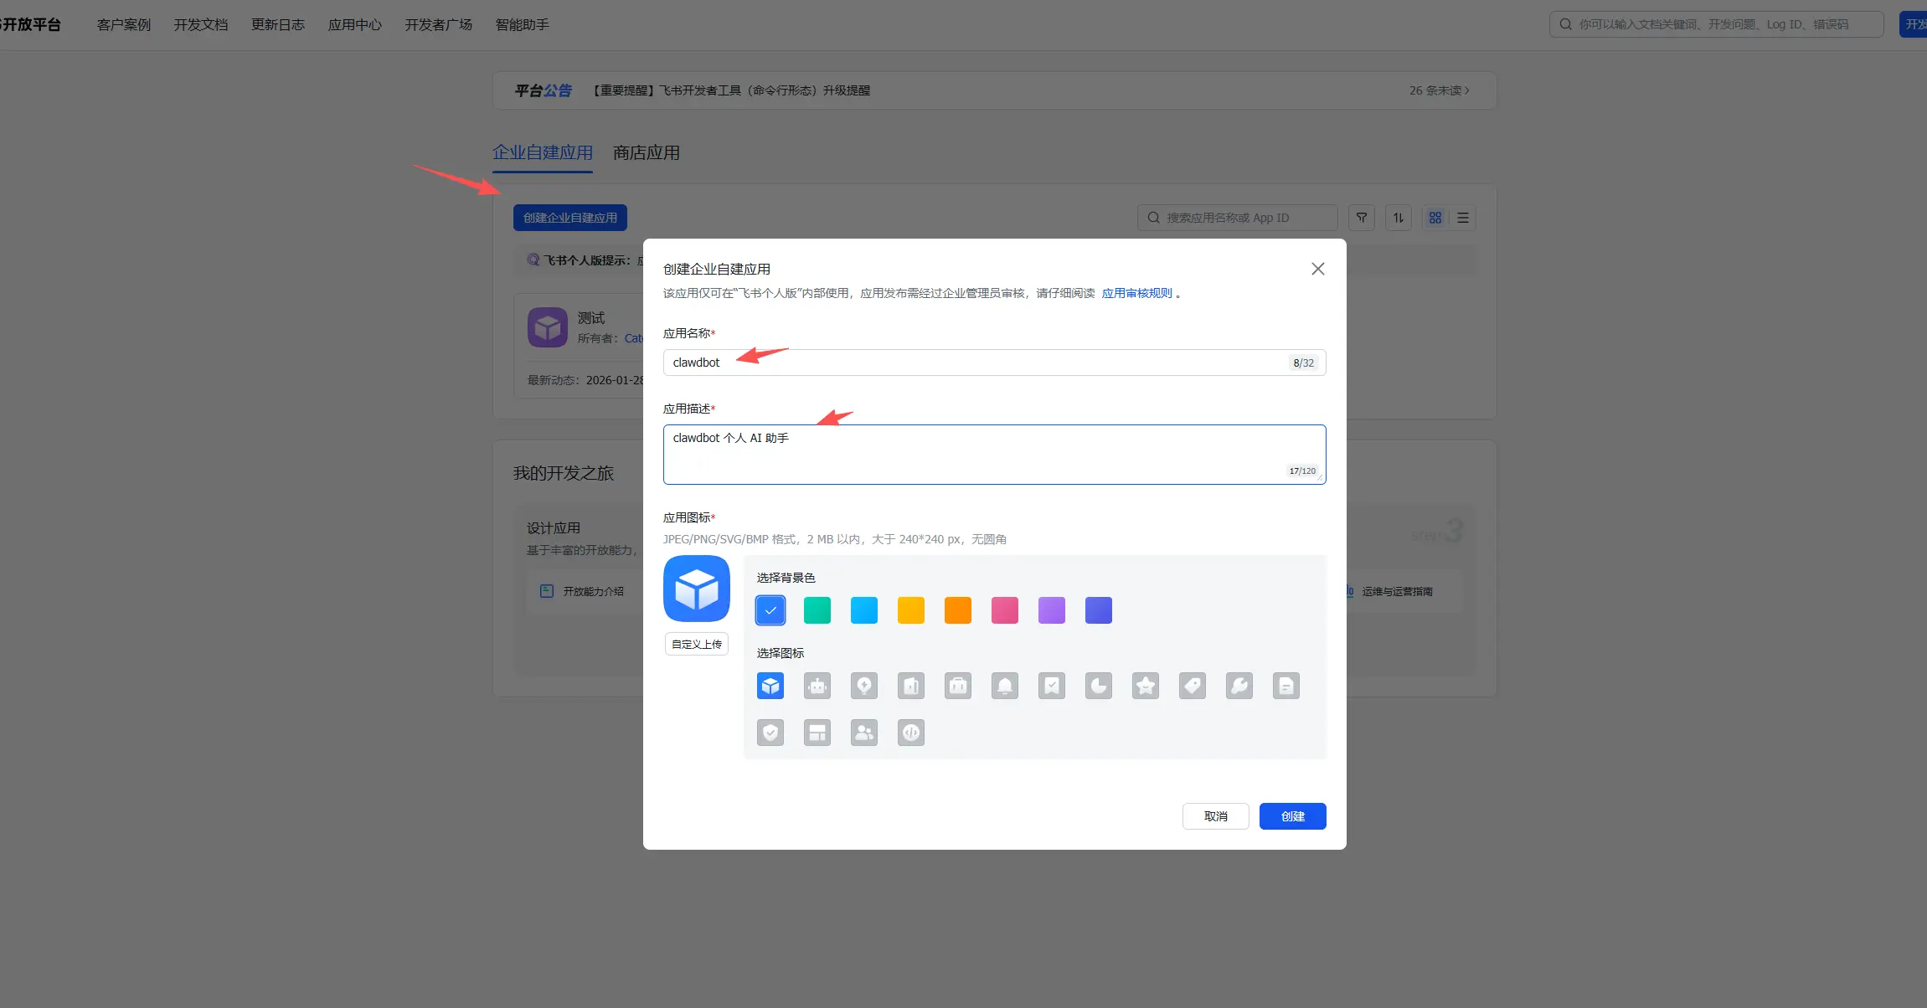
Task: Choose the code brackets icon
Action: [x=911, y=733]
